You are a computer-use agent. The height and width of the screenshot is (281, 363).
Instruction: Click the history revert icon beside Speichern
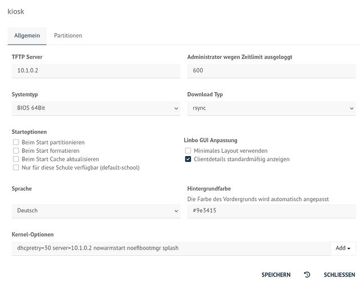(307, 275)
